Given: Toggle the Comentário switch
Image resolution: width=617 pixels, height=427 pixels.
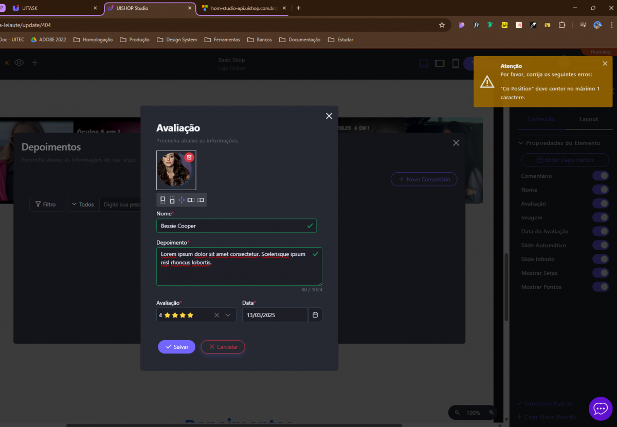Looking at the screenshot, I should 601,176.
